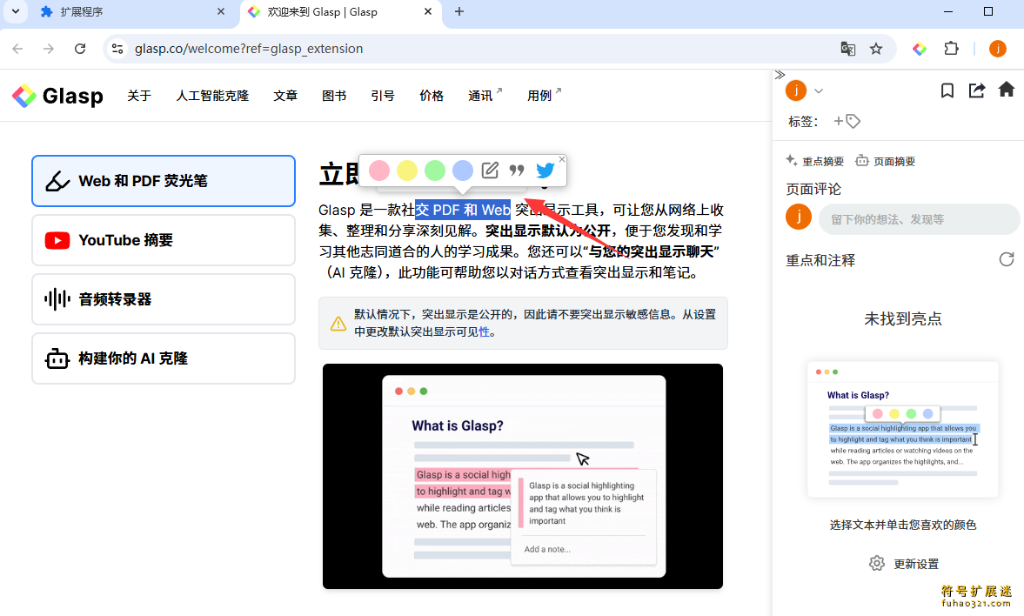The image size is (1024, 616).
Task: Open the tab search dropdown arrow
Action: (15, 12)
